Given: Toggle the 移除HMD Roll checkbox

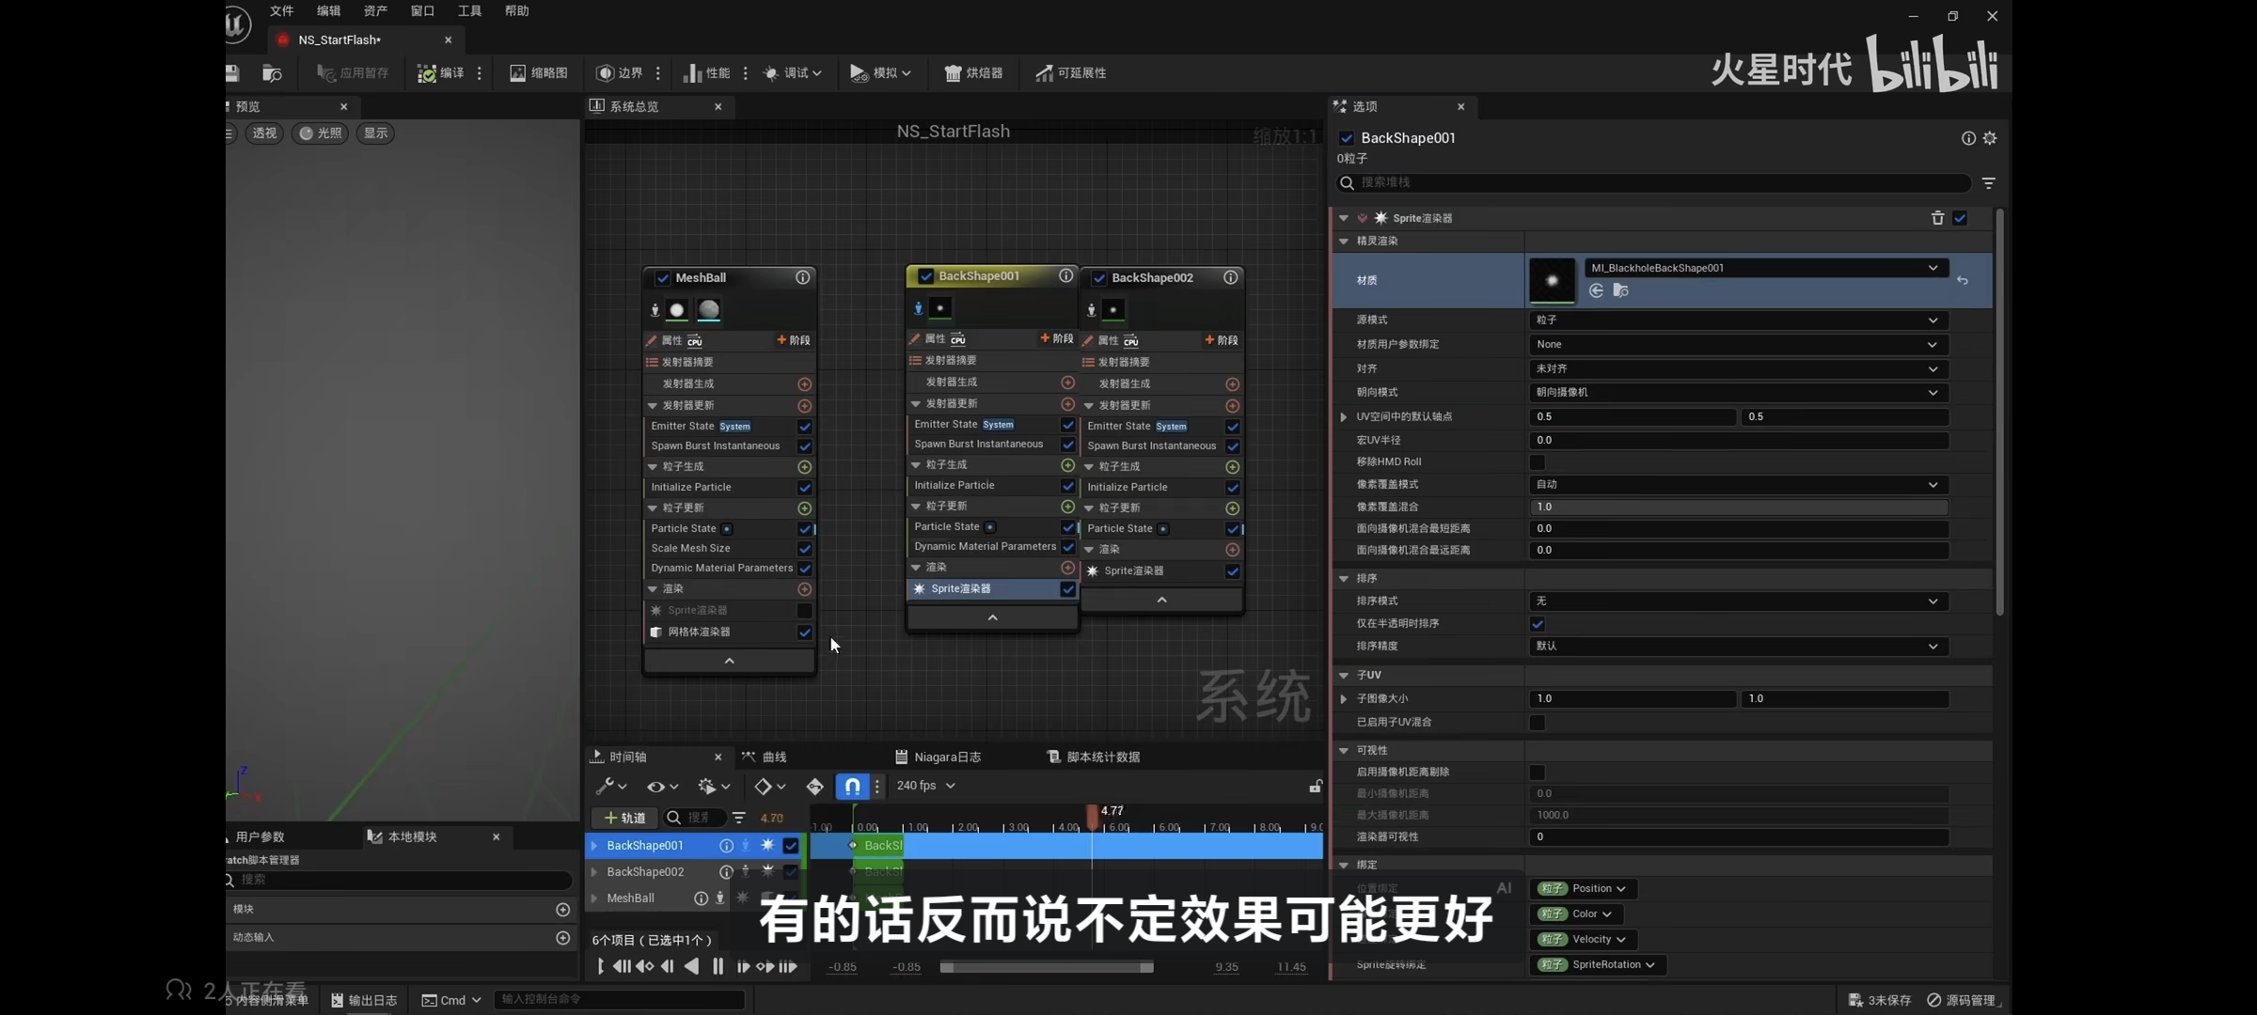Looking at the screenshot, I should click(x=1538, y=461).
